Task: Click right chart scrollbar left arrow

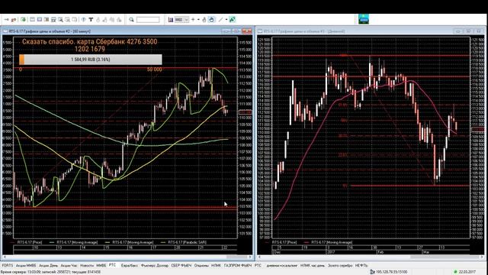Action: (x=260, y=257)
